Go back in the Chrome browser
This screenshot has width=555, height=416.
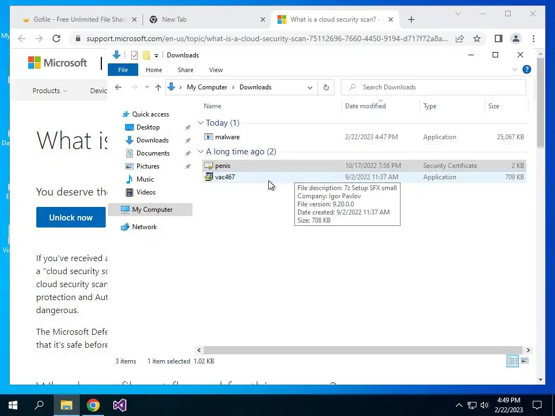(x=22, y=38)
